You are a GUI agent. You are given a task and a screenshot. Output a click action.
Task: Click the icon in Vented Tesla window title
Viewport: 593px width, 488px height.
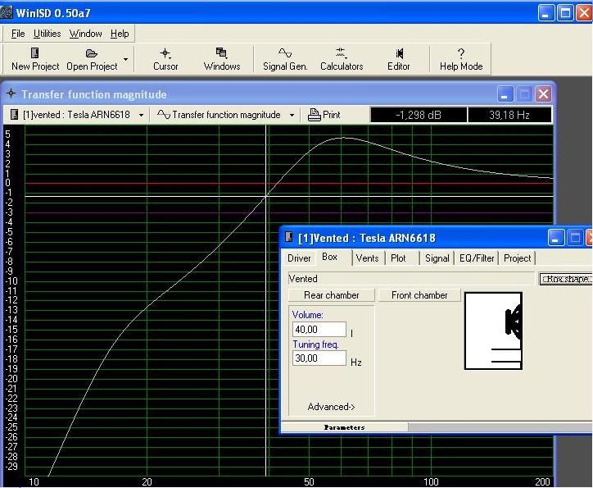(x=288, y=237)
